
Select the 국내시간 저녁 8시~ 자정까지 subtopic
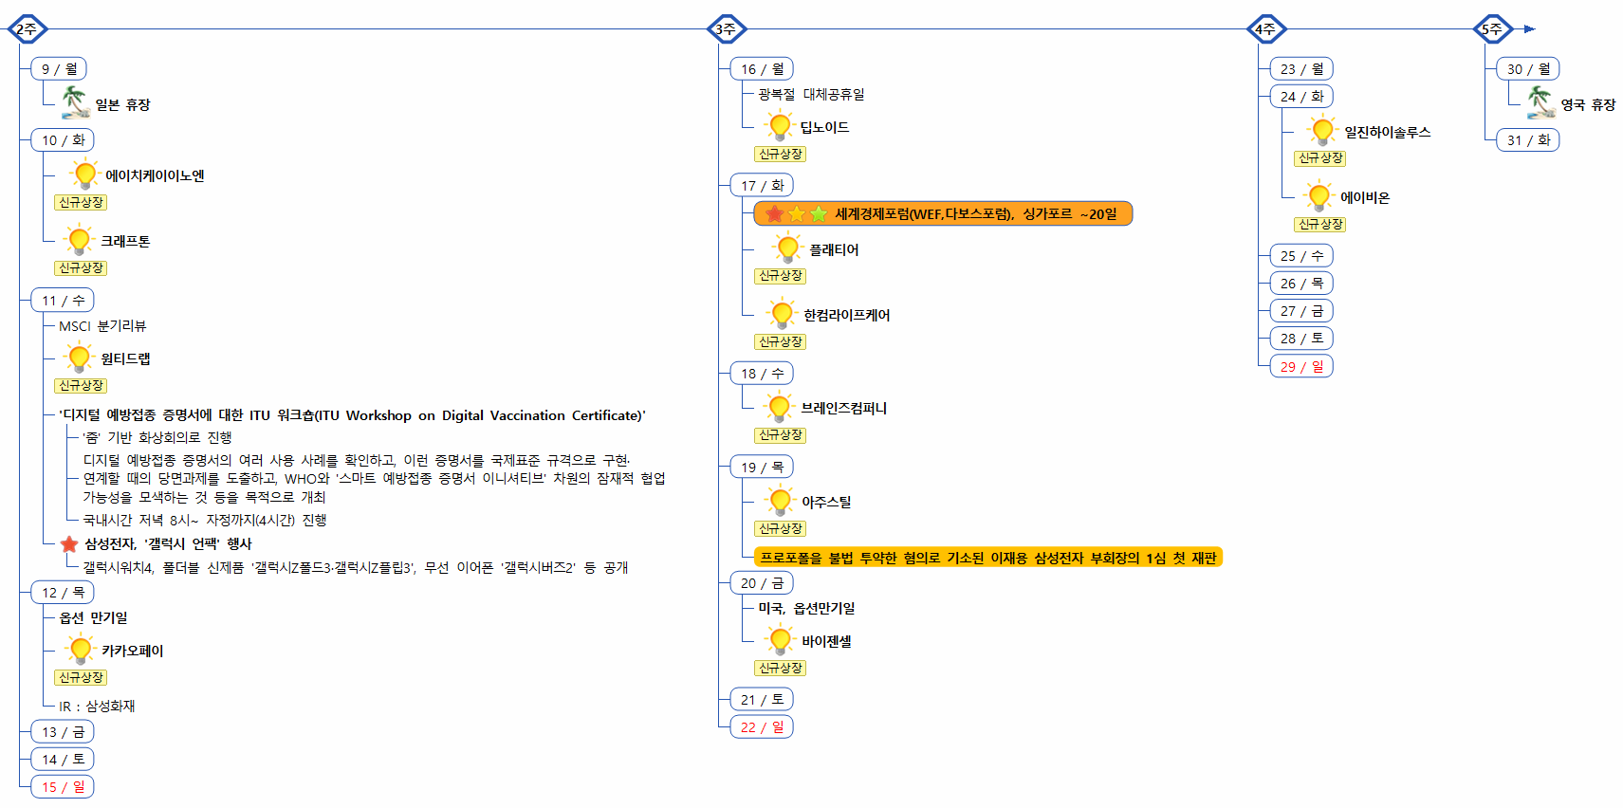point(205,520)
